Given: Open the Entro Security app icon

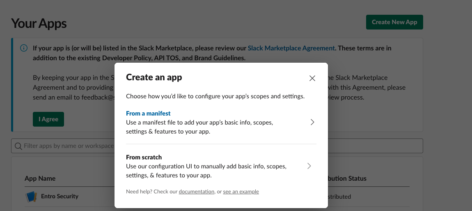Looking at the screenshot, I should pyautogui.click(x=31, y=197).
